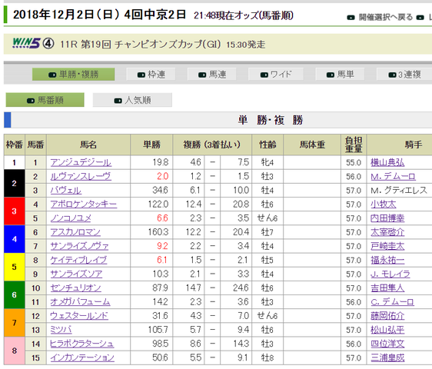Open horse センチュリオン link
432x369 pixels.
pyautogui.click(x=75, y=288)
